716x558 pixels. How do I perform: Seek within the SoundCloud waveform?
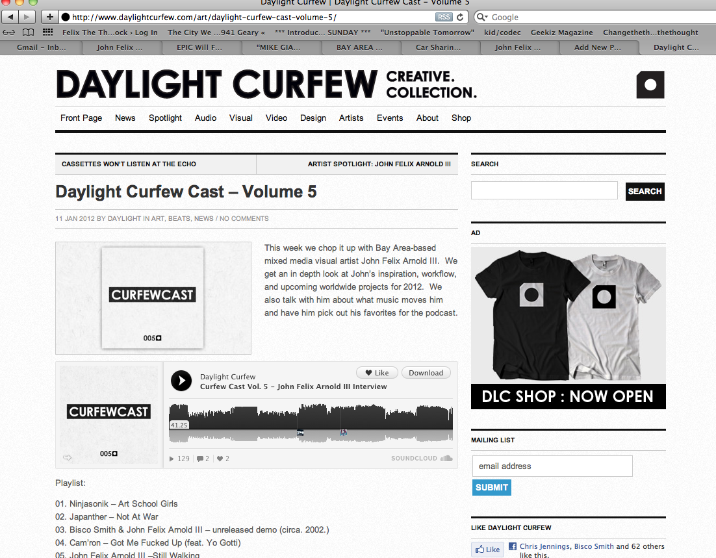[x=311, y=423]
